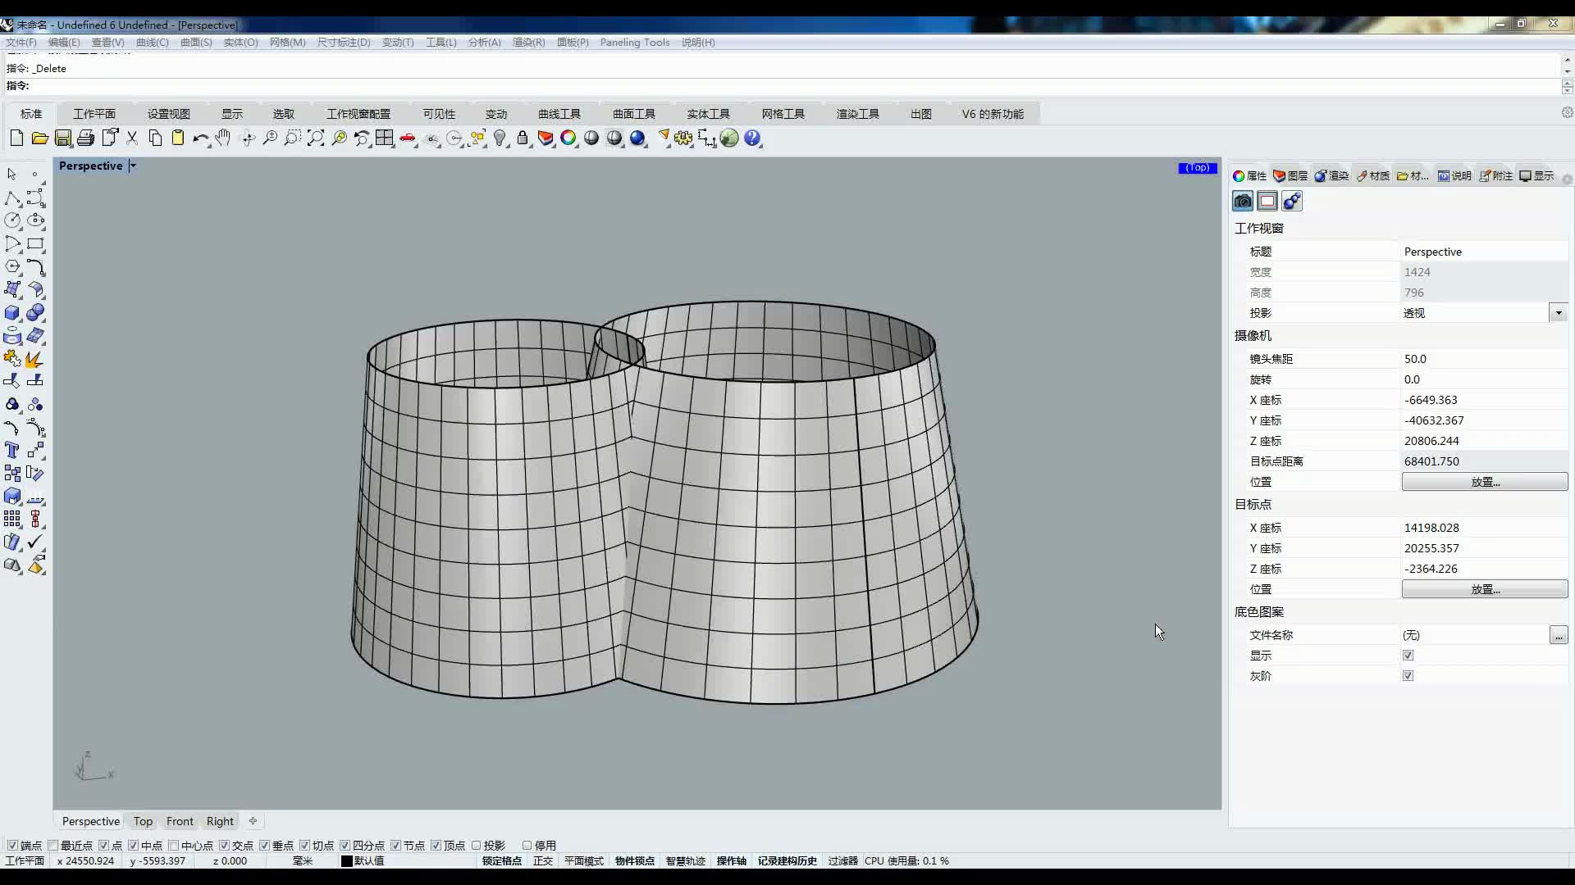The image size is (1575, 885).
Task: Uncheck the 灰阶 grayscale checkbox
Action: click(x=1408, y=675)
